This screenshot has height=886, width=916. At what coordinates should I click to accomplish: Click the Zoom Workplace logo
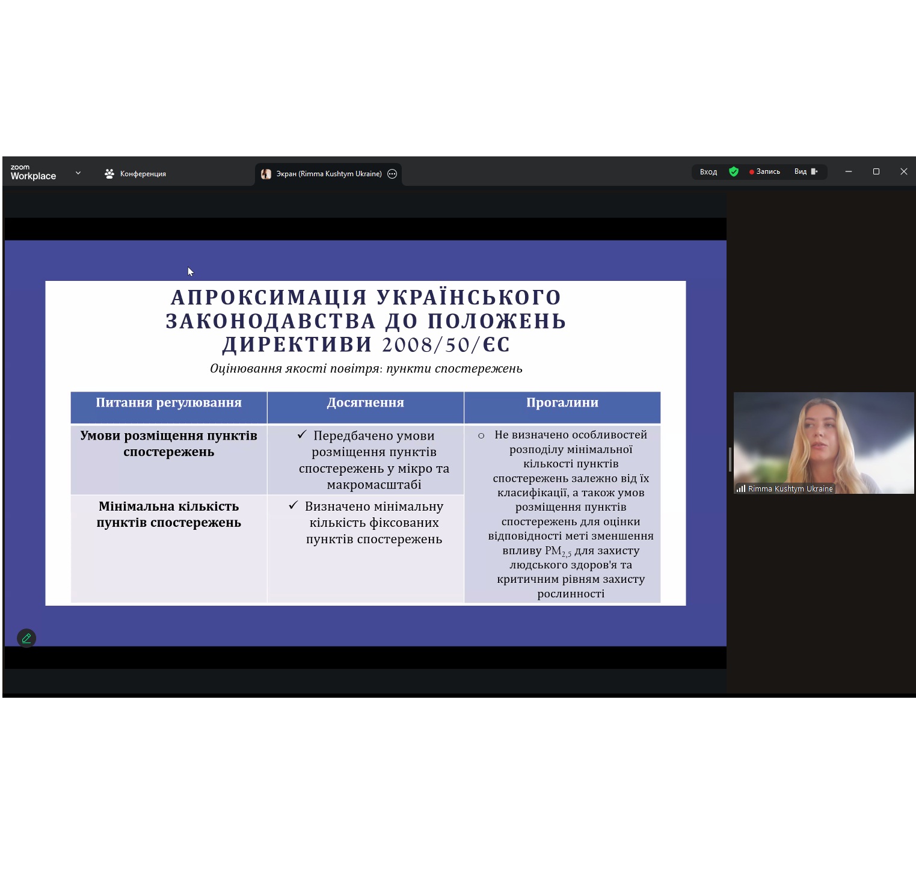pos(33,173)
